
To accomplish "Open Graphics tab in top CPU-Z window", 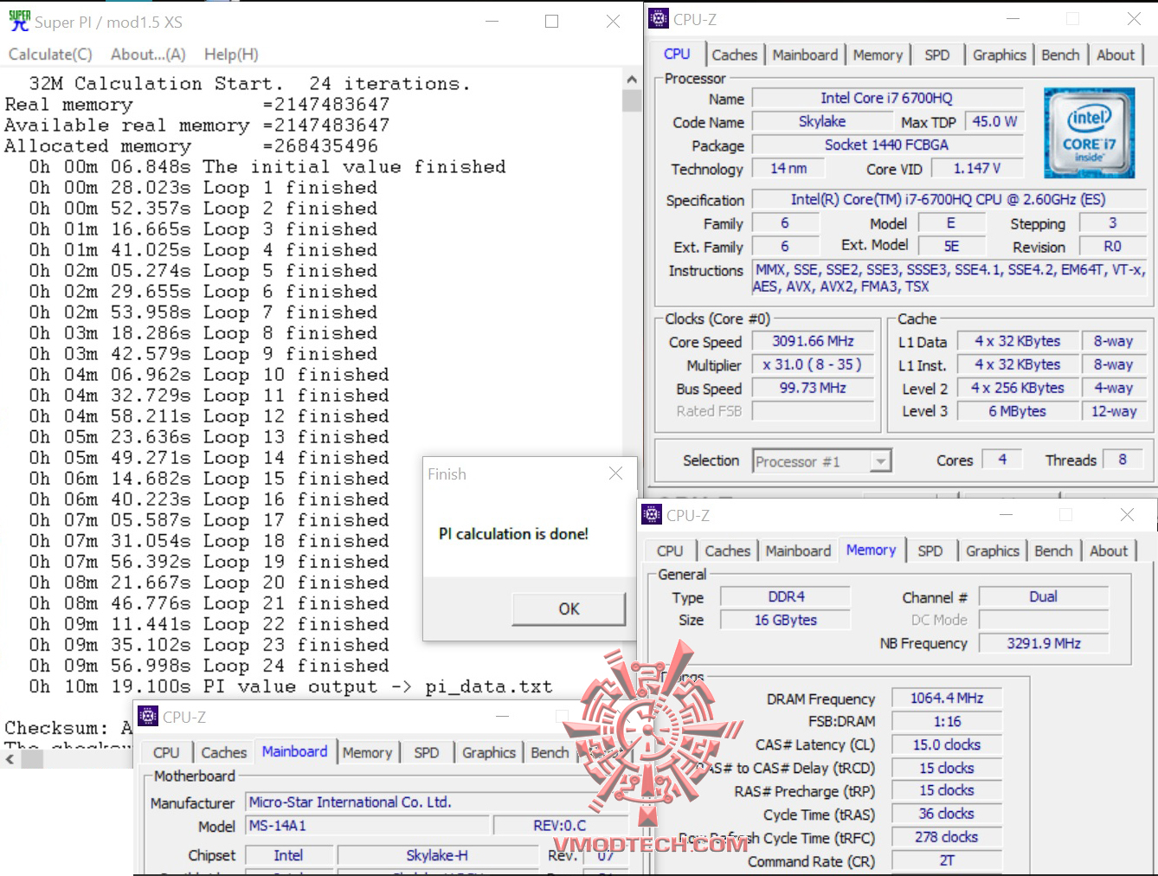I will [999, 55].
